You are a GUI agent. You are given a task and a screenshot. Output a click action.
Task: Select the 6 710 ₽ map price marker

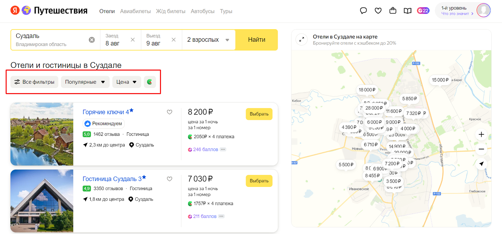coord(371,145)
